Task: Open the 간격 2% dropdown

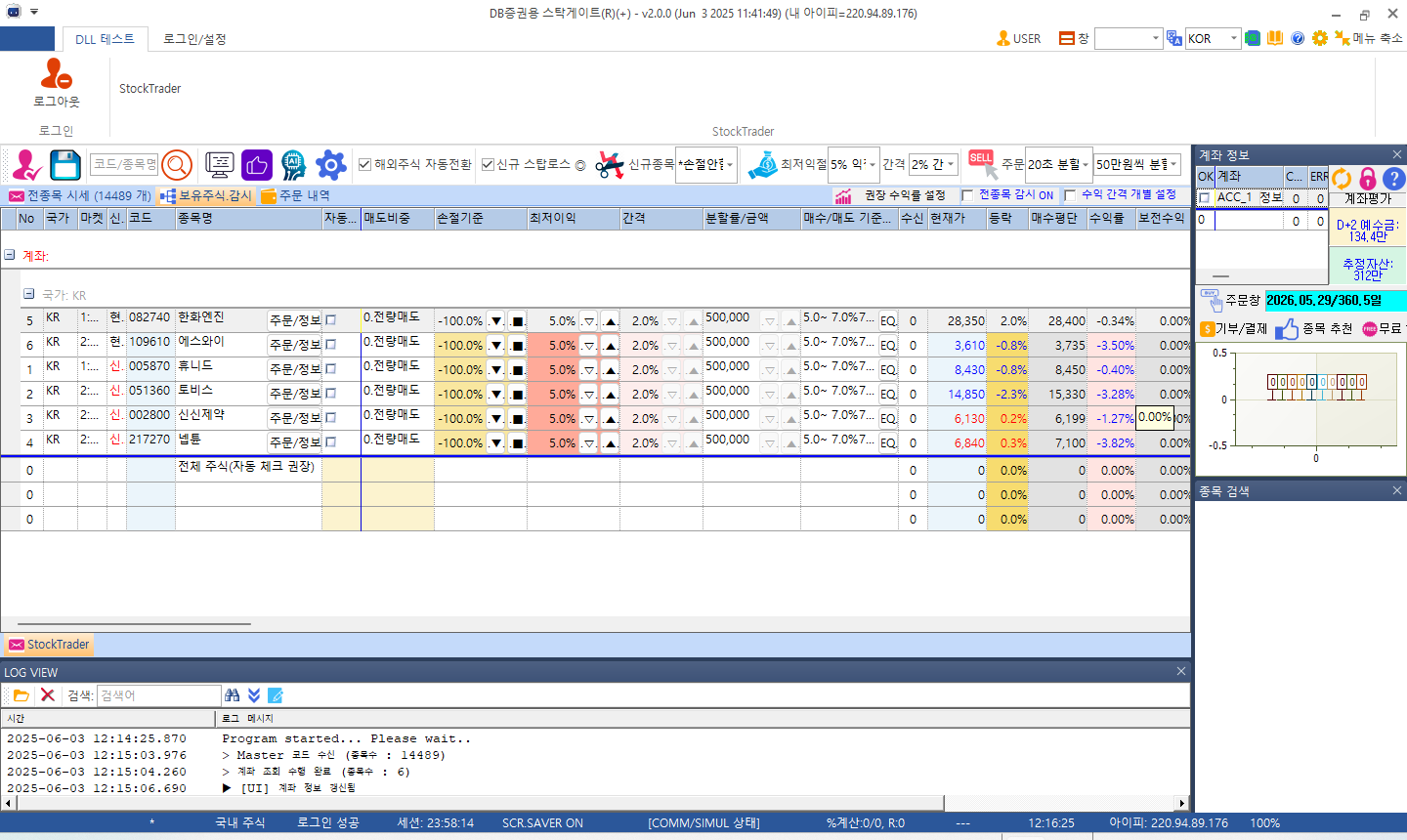Action: click(x=933, y=165)
